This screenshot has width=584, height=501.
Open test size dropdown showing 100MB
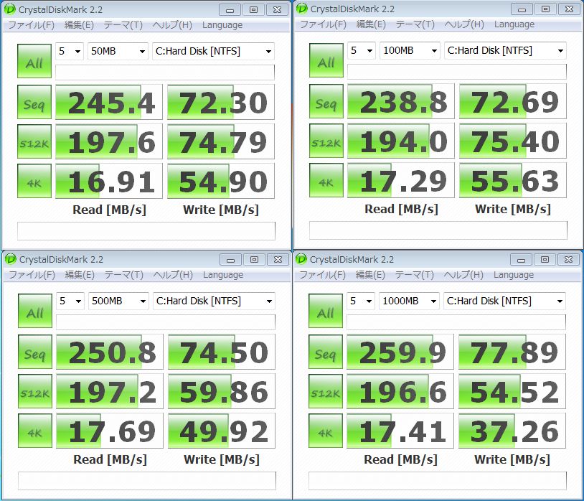[x=410, y=51]
